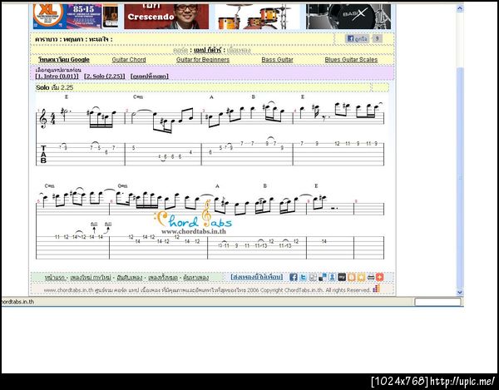Click the Facebook Like button
The width and height of the screenshot is (499, 390).
(x=357, y=39)
